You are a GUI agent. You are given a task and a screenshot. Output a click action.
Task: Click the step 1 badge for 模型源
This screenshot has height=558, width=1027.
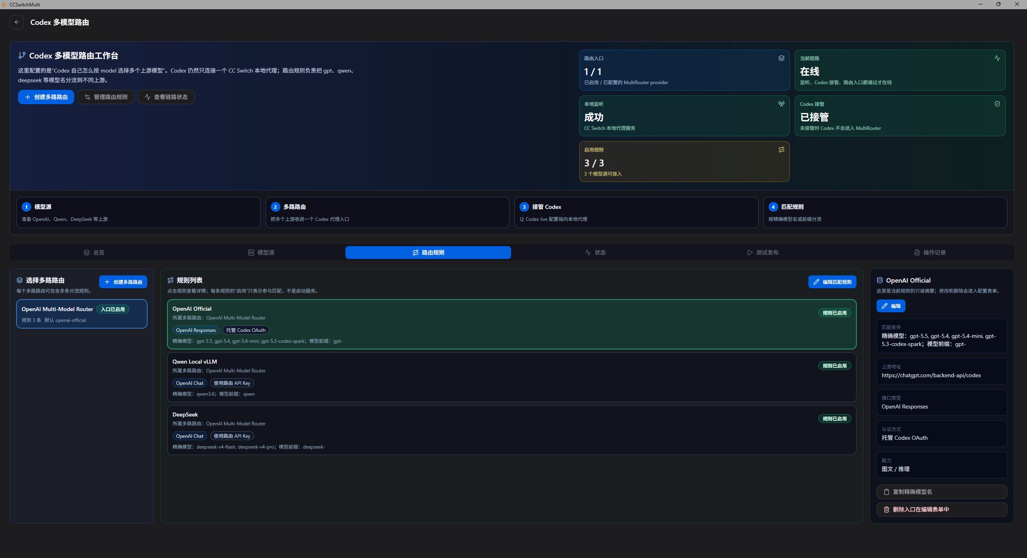click(26, 207)
